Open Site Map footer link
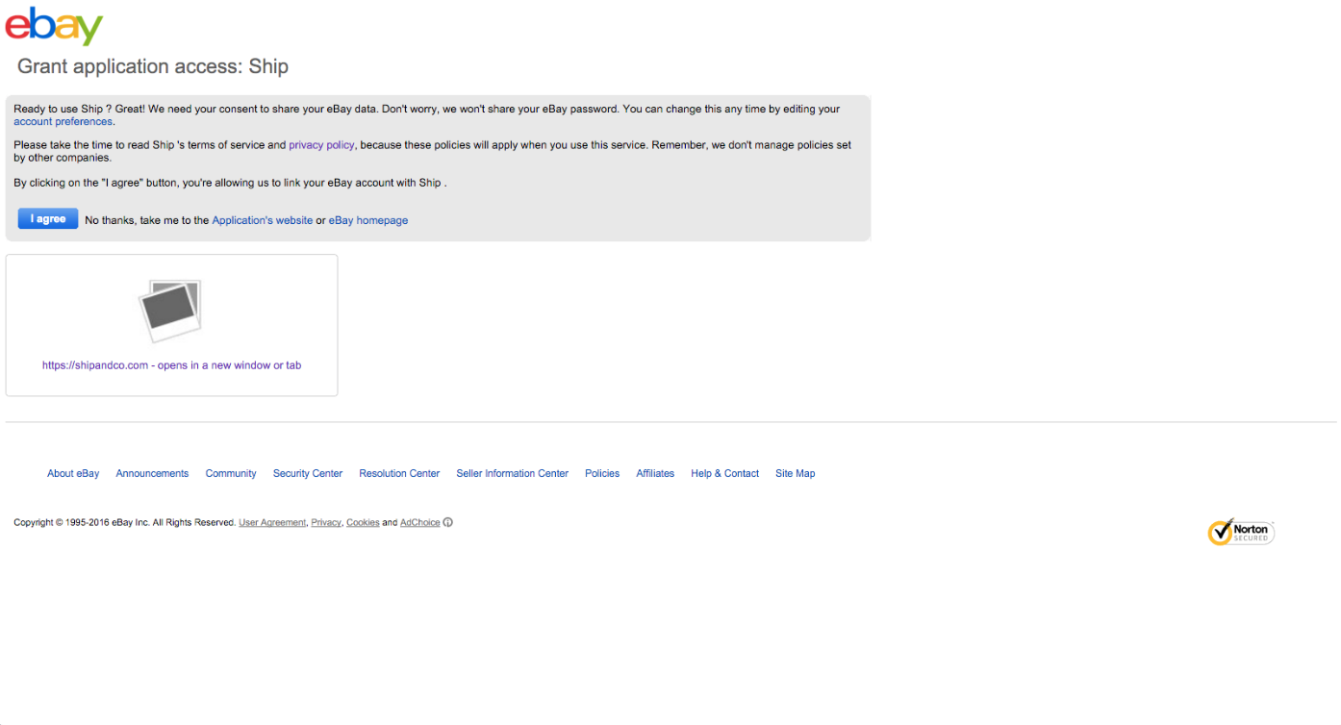This screenshot has width=1341, height=725. click(x=796, y=473)
